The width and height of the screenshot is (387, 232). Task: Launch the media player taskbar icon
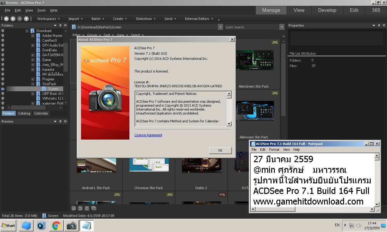tap(41, 225)
